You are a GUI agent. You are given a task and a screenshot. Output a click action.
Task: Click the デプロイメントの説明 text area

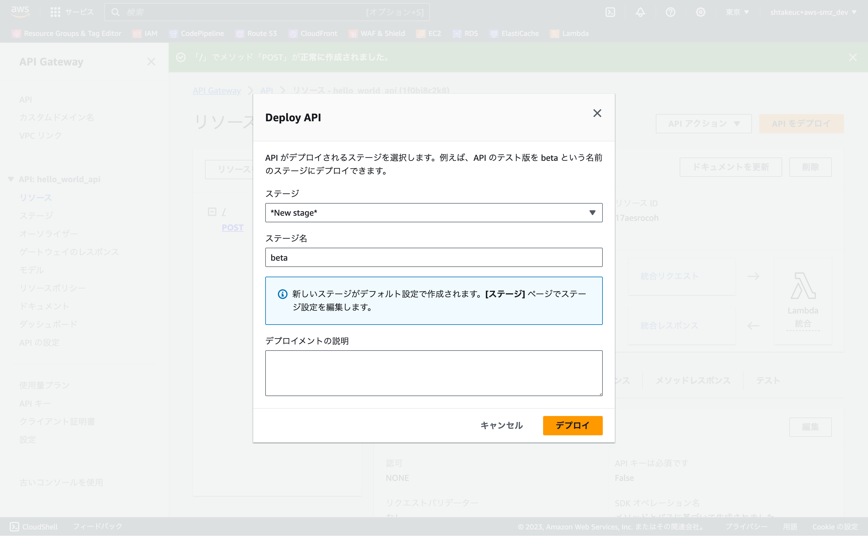[x=434, y=373]
